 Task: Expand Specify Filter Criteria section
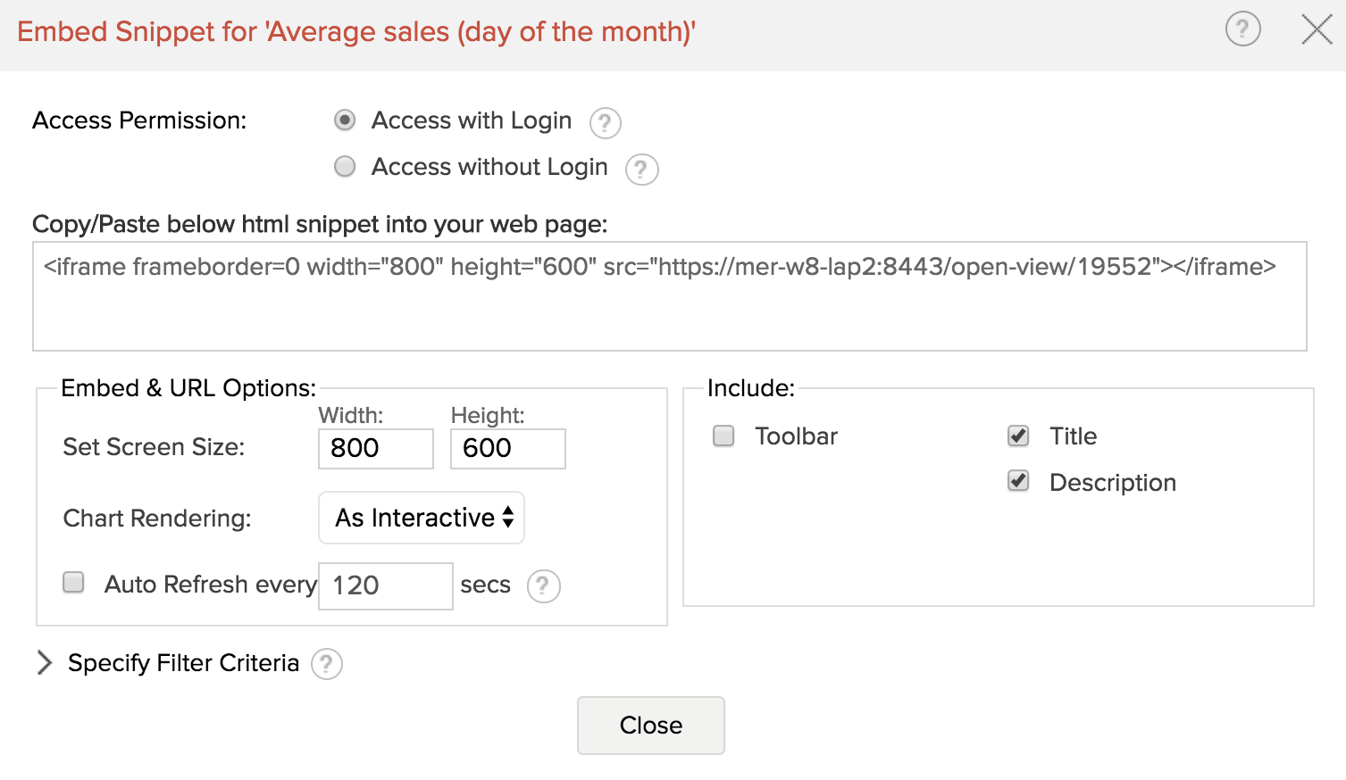45,662
